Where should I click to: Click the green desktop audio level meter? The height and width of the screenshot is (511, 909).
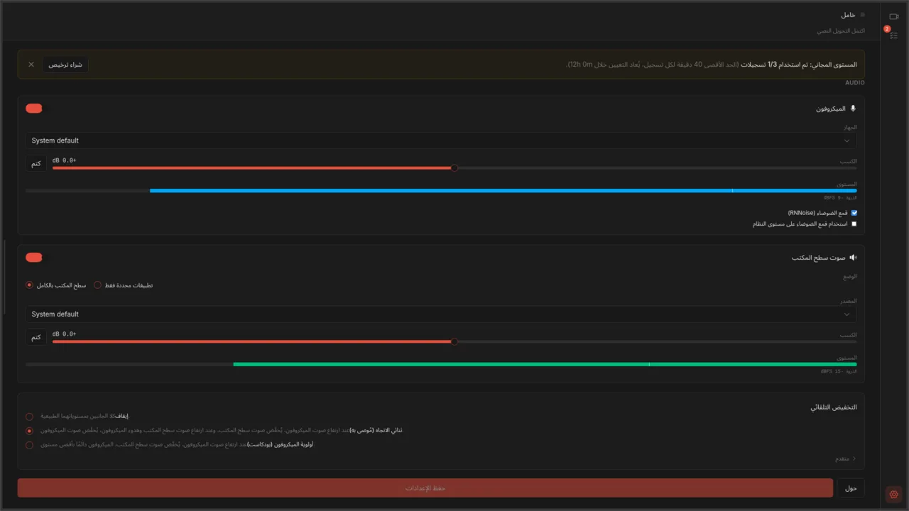441,364
